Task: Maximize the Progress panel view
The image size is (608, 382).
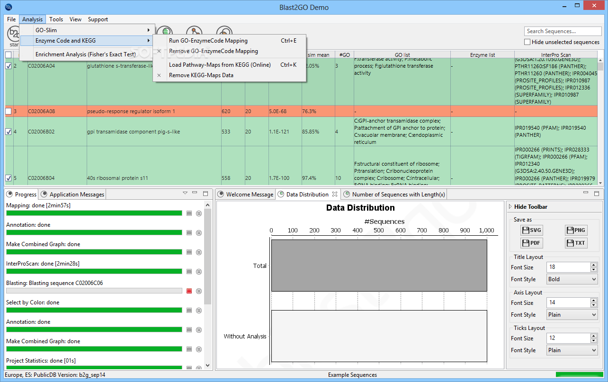Action: pos(205,193)
